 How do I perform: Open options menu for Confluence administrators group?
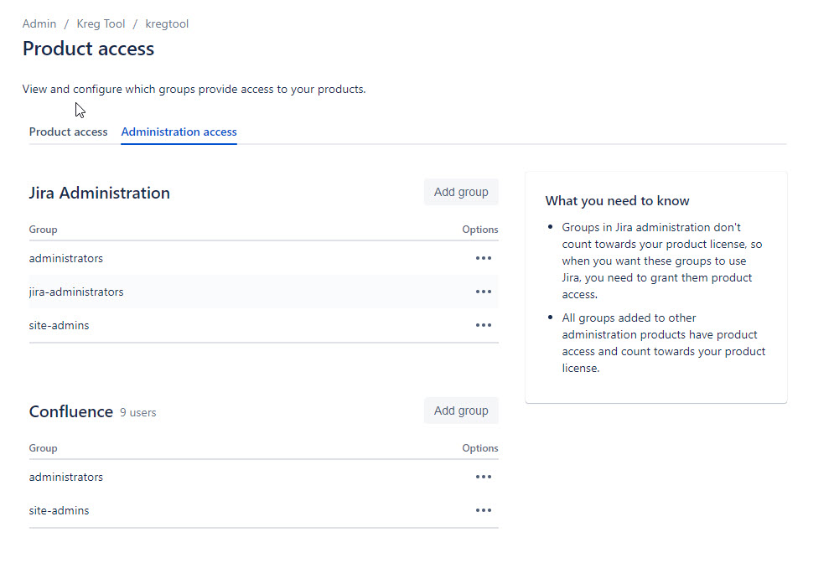pos(483,477)
